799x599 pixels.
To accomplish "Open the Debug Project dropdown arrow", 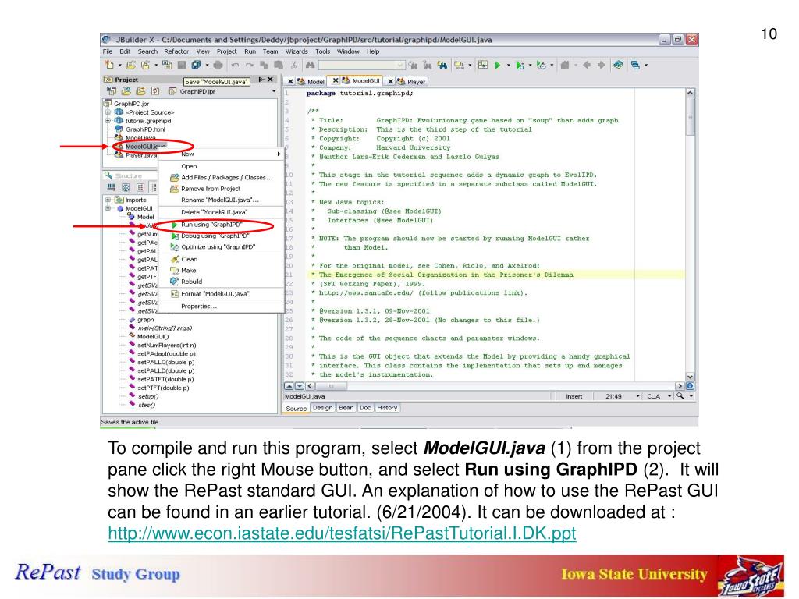I will click(530, 66).
